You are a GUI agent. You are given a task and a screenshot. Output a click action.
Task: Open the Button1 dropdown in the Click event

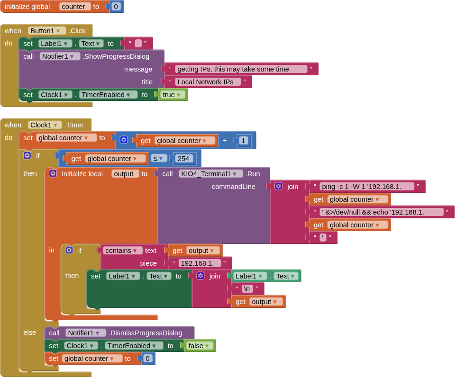coord(47,31)
